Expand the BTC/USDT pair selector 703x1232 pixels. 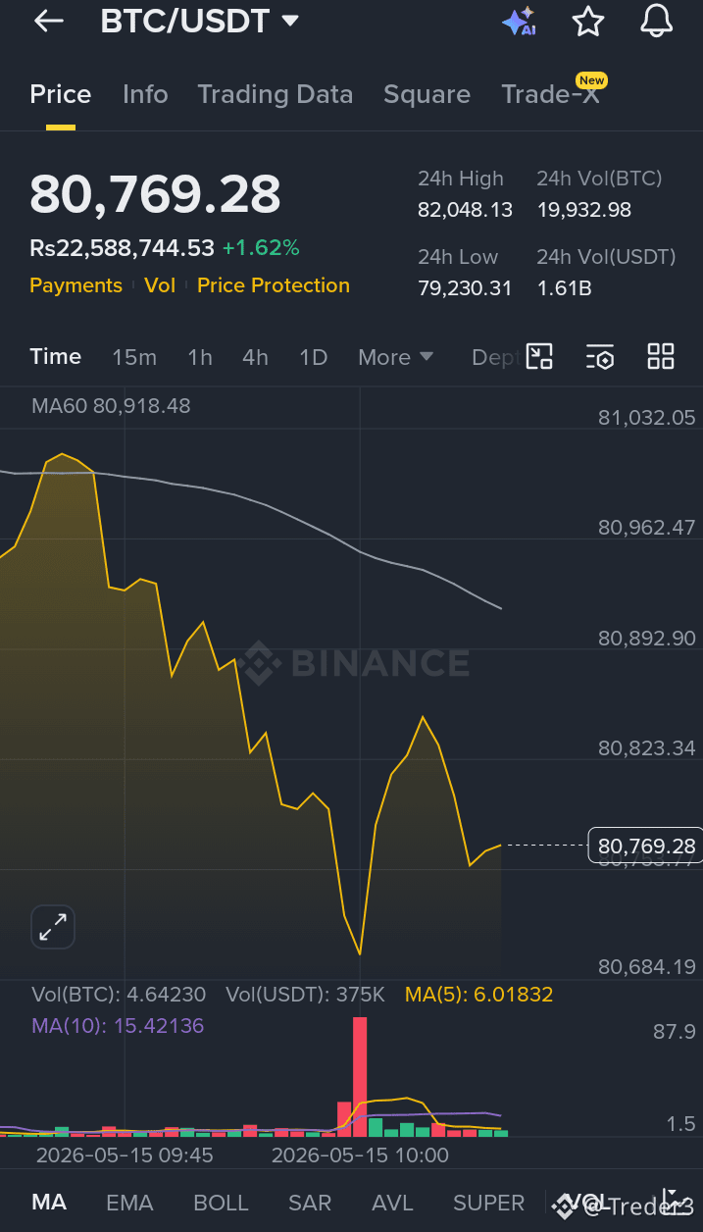[199, 21]
